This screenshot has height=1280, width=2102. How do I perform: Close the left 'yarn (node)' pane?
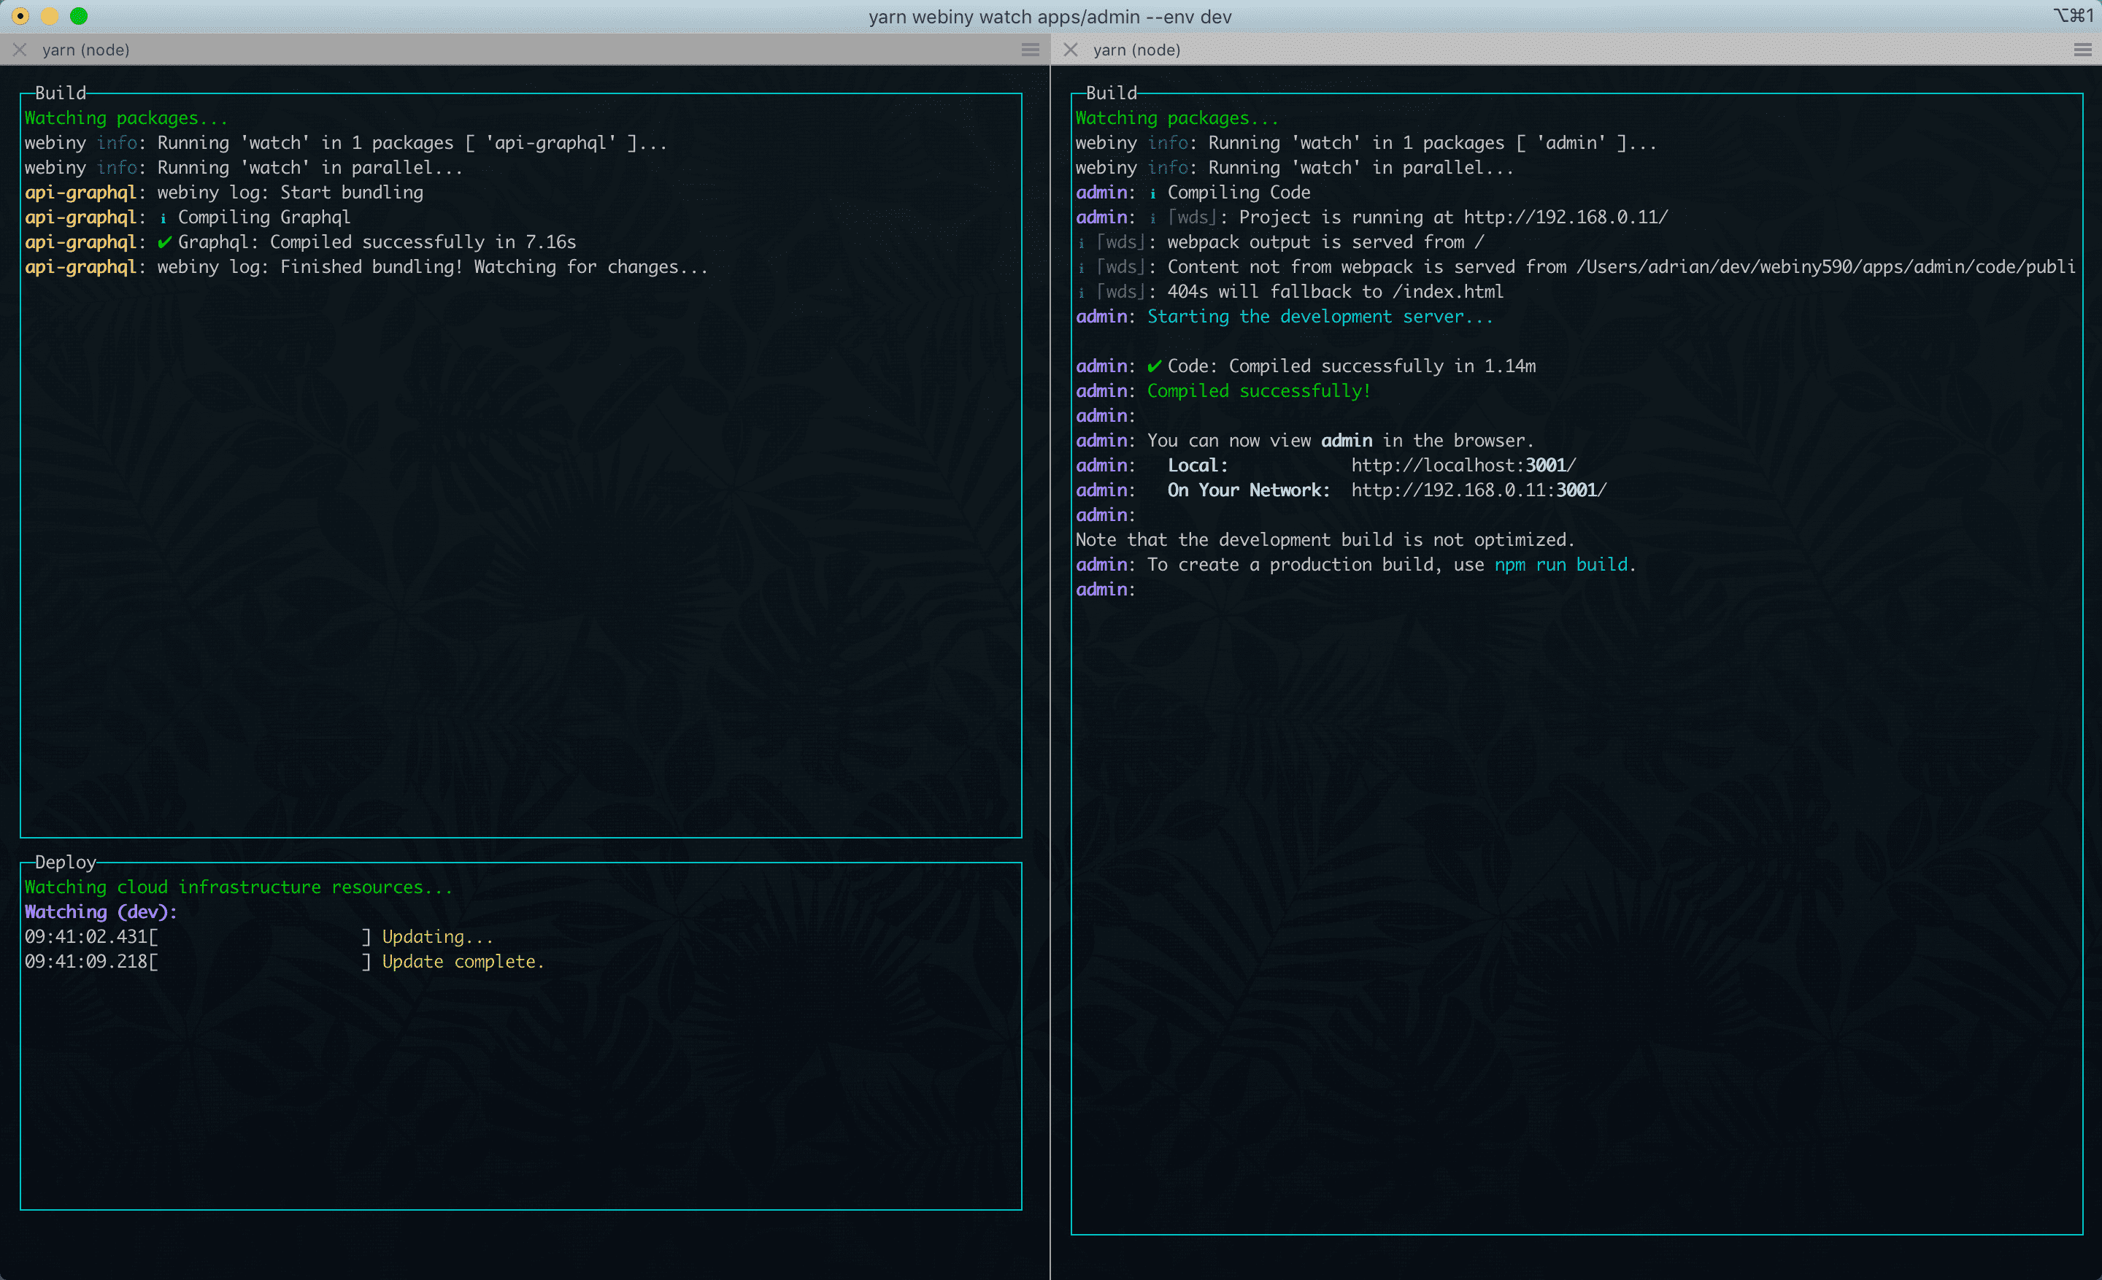(19, 50)
